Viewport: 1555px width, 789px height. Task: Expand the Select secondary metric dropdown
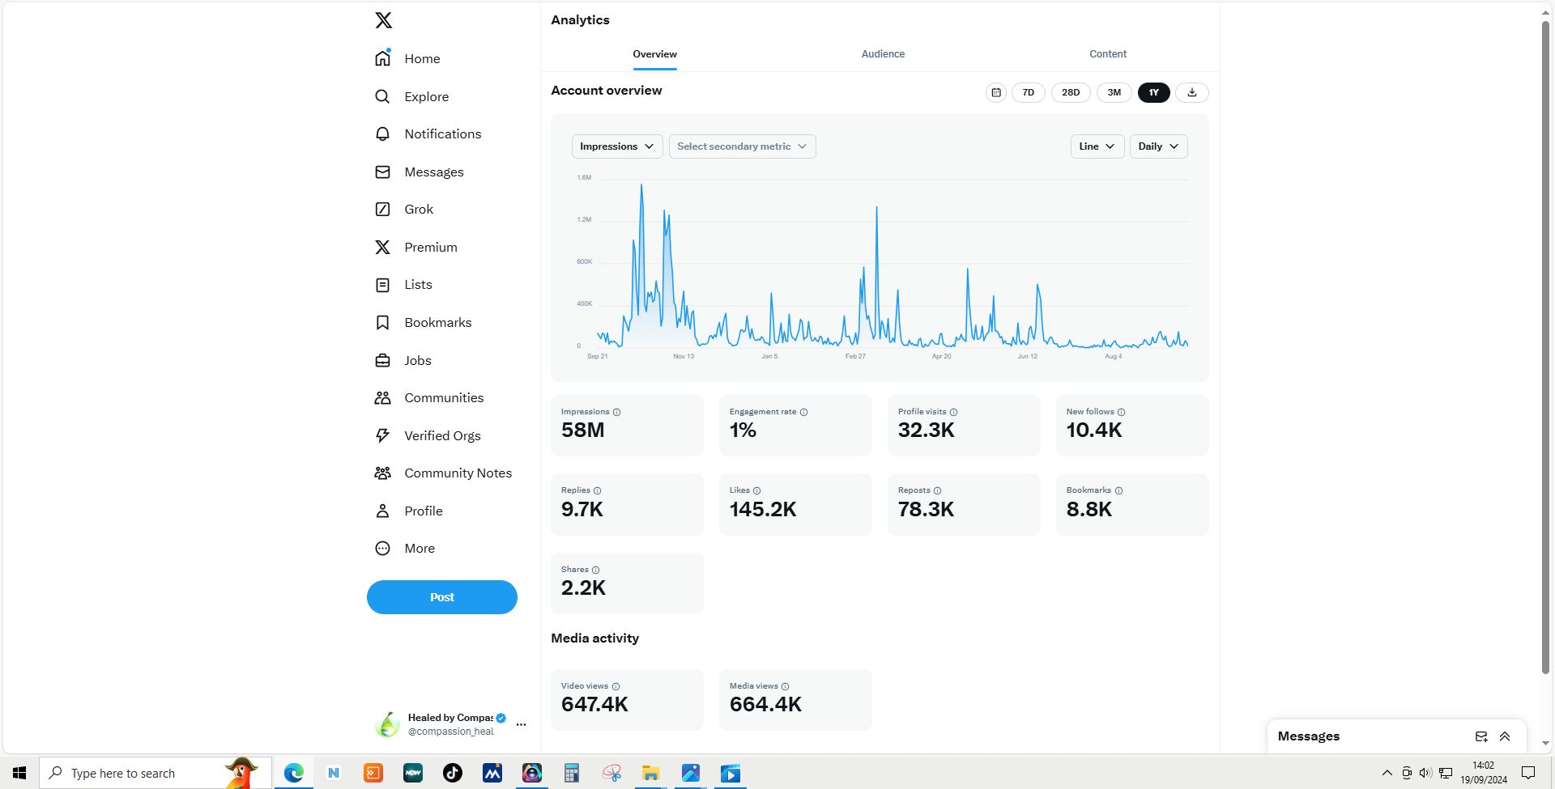[742, 146]
